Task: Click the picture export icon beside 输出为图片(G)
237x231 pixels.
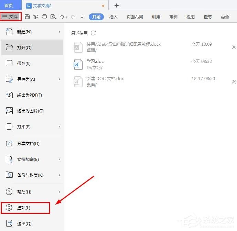Action: point(9,111)
